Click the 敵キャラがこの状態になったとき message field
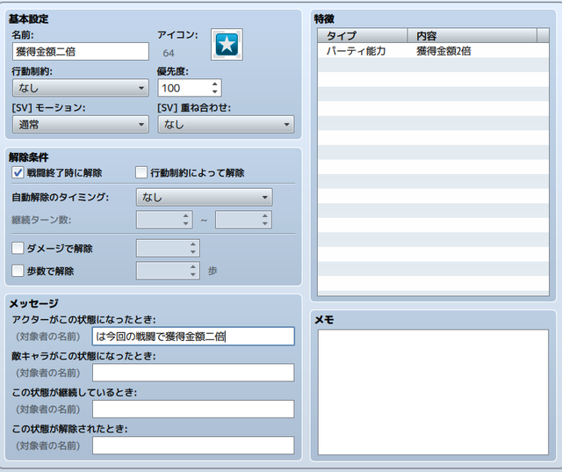Screen dimensions: 562x472 (x=193, y=373)
